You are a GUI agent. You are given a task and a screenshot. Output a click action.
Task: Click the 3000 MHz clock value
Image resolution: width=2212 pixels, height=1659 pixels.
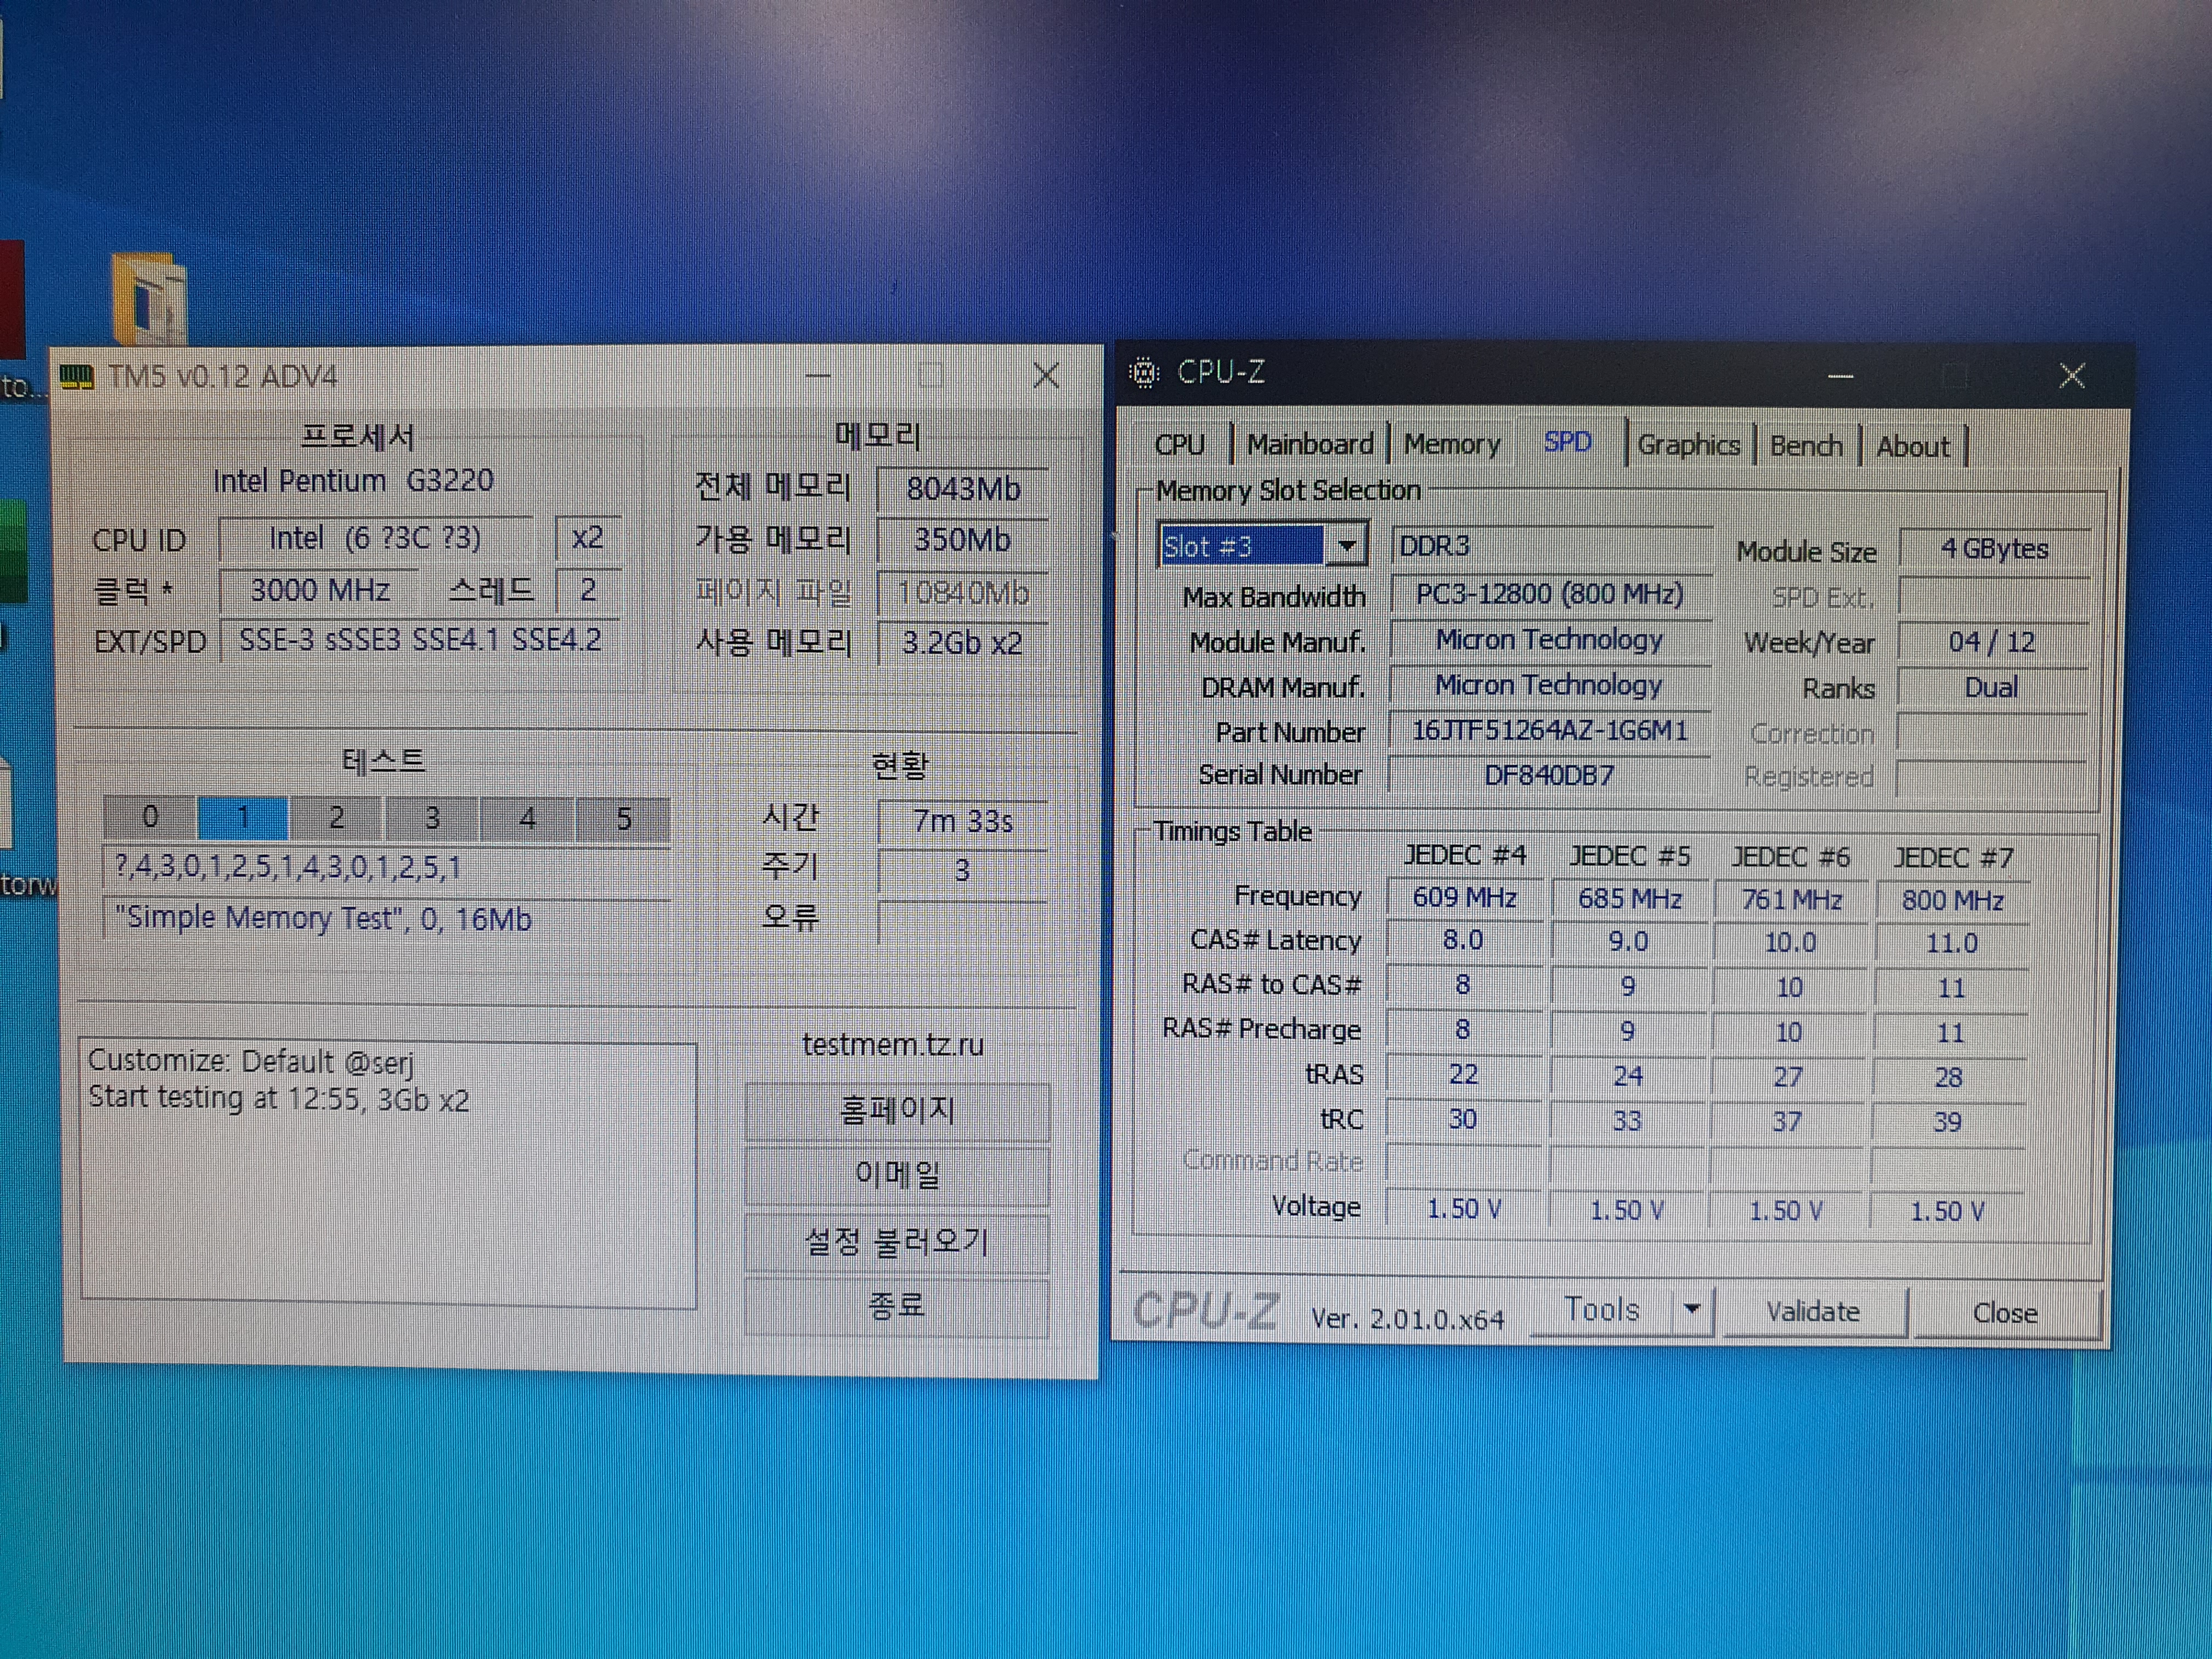(320, 590)
